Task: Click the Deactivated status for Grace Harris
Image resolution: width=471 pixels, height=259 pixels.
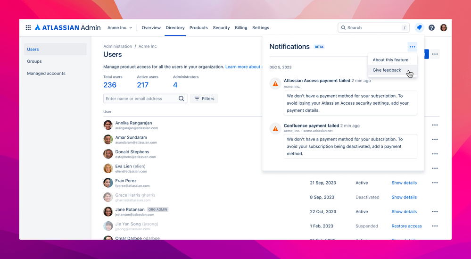Action: click(x=367, y=197)
